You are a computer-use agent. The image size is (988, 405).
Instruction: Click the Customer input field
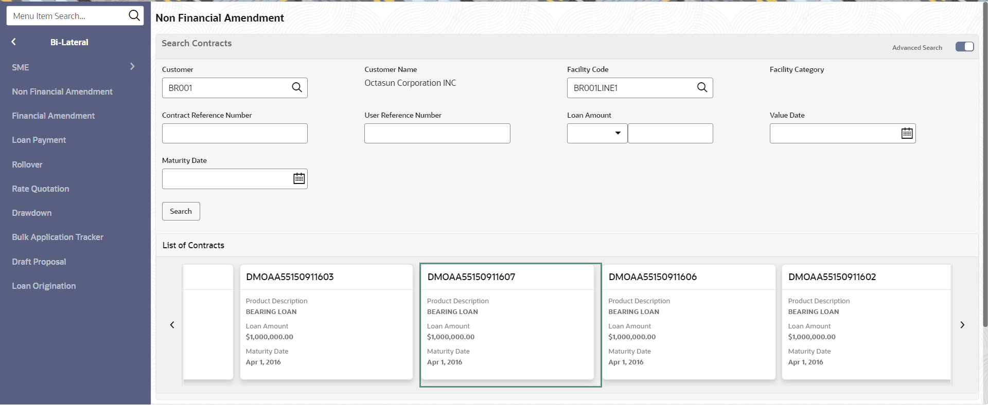235,88
